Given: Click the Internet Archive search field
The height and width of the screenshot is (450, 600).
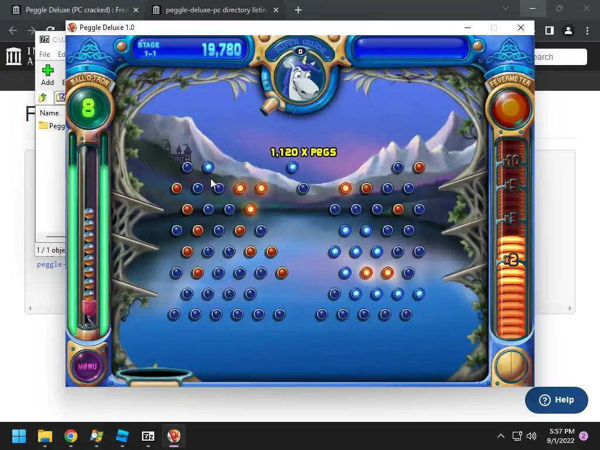Looking at the screenshot, I should 561,57.
